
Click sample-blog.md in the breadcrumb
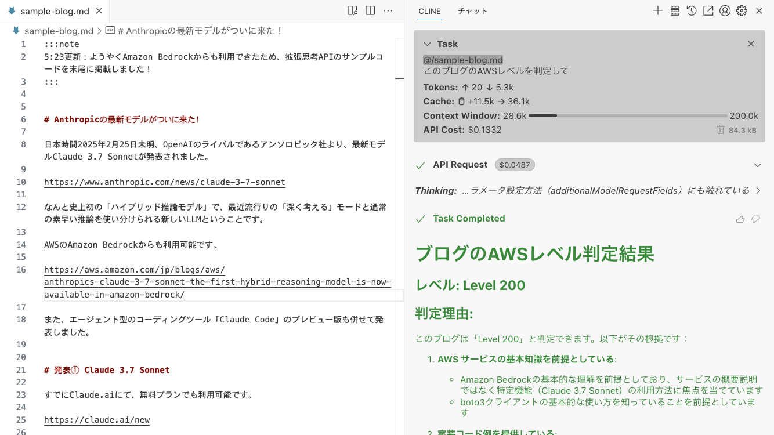[x=59, y=31]
